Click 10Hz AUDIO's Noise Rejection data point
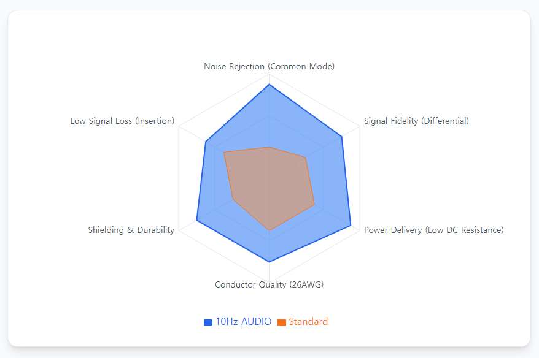The image size is (539, 358). (x=269, y=85)
